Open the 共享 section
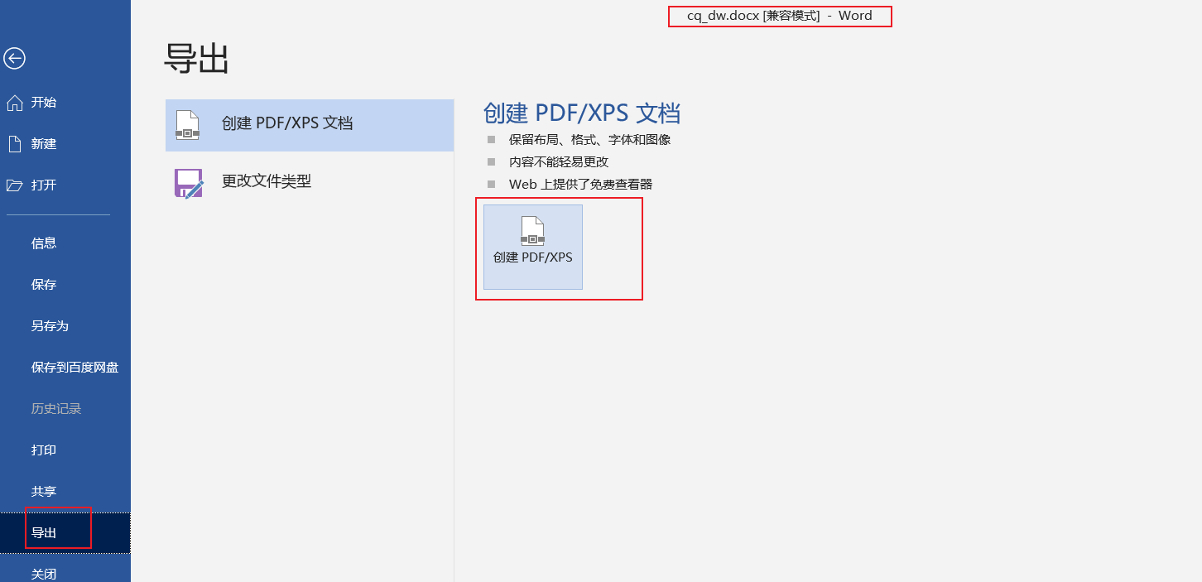The height and width of the screenshot is (582, 1202). [x=65, y=492]
